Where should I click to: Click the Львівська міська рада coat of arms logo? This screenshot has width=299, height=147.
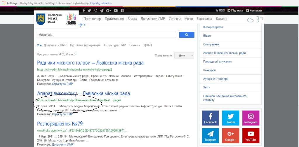click(x=41, y=19)
